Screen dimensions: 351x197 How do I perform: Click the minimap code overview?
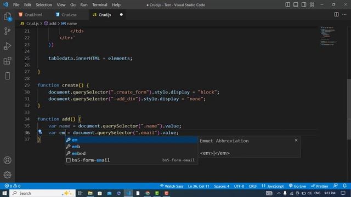(x=329, y=36)
